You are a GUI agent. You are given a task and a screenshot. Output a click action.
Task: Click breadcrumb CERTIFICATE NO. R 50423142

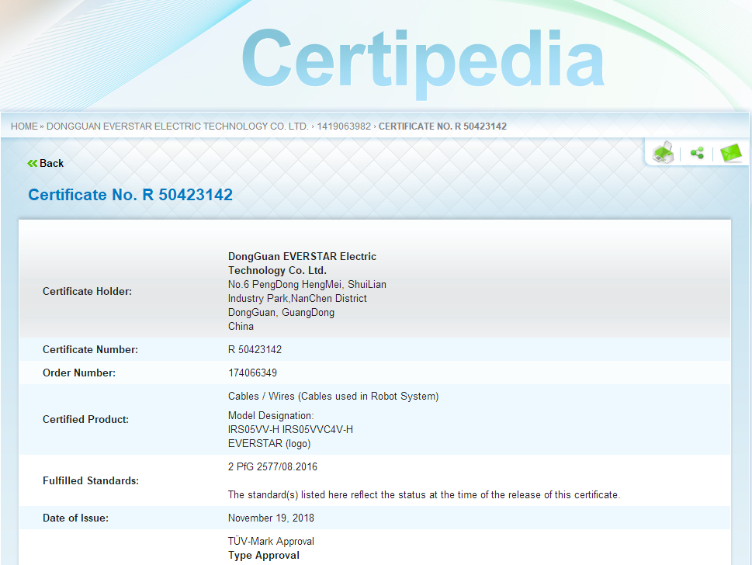[x=442, y=127]
